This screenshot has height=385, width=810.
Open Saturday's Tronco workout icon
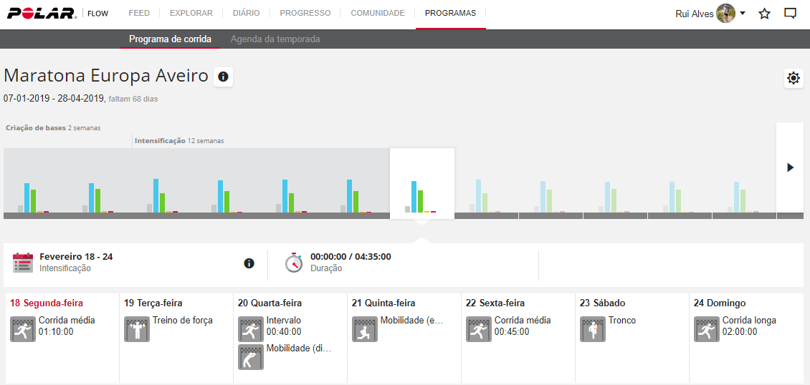592,330
